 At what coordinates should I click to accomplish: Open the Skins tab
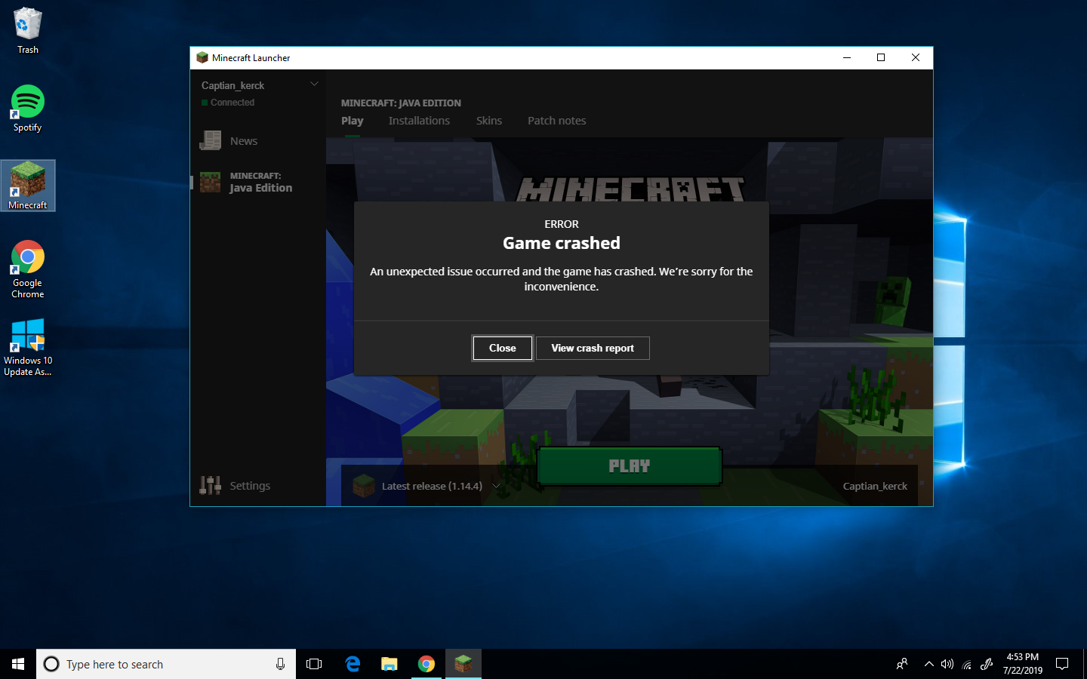click(x=489, y=121)
